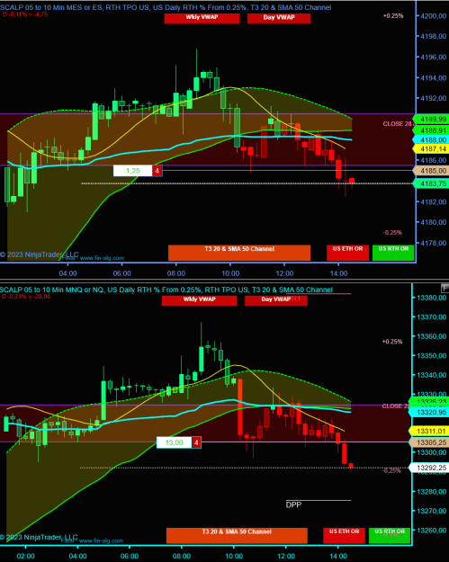The image size is (449, 562).
Task: Click the 4188,91 green price marker
Action: [431, 130]
